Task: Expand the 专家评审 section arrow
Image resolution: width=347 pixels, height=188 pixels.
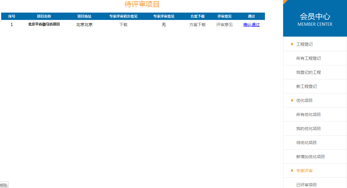Action: (292, 170)
